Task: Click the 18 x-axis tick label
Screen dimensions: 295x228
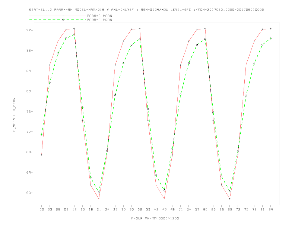Action: click(x=91, y=209)
